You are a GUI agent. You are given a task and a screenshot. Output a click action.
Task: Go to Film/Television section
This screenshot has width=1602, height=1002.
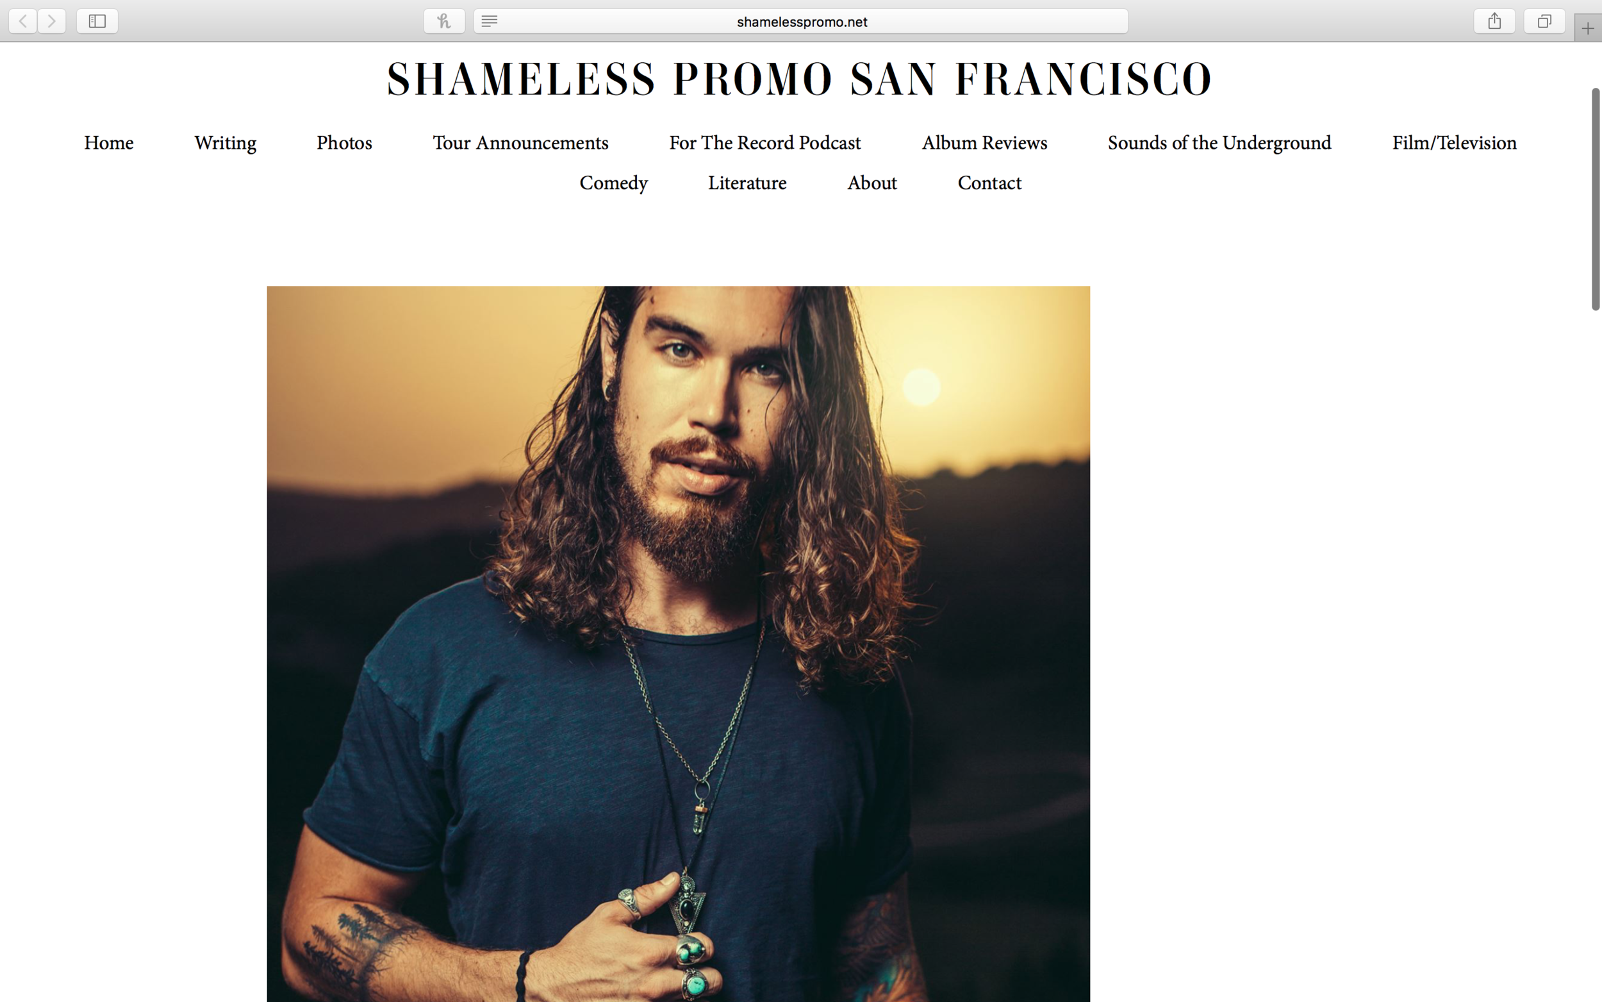tap(1455, 143)
